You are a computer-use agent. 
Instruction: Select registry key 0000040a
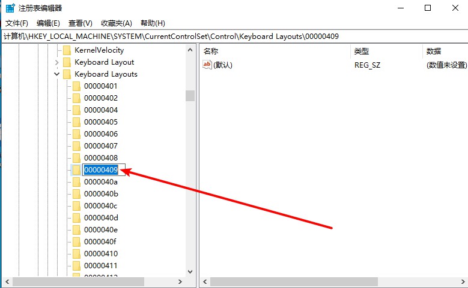coord(100,182)
